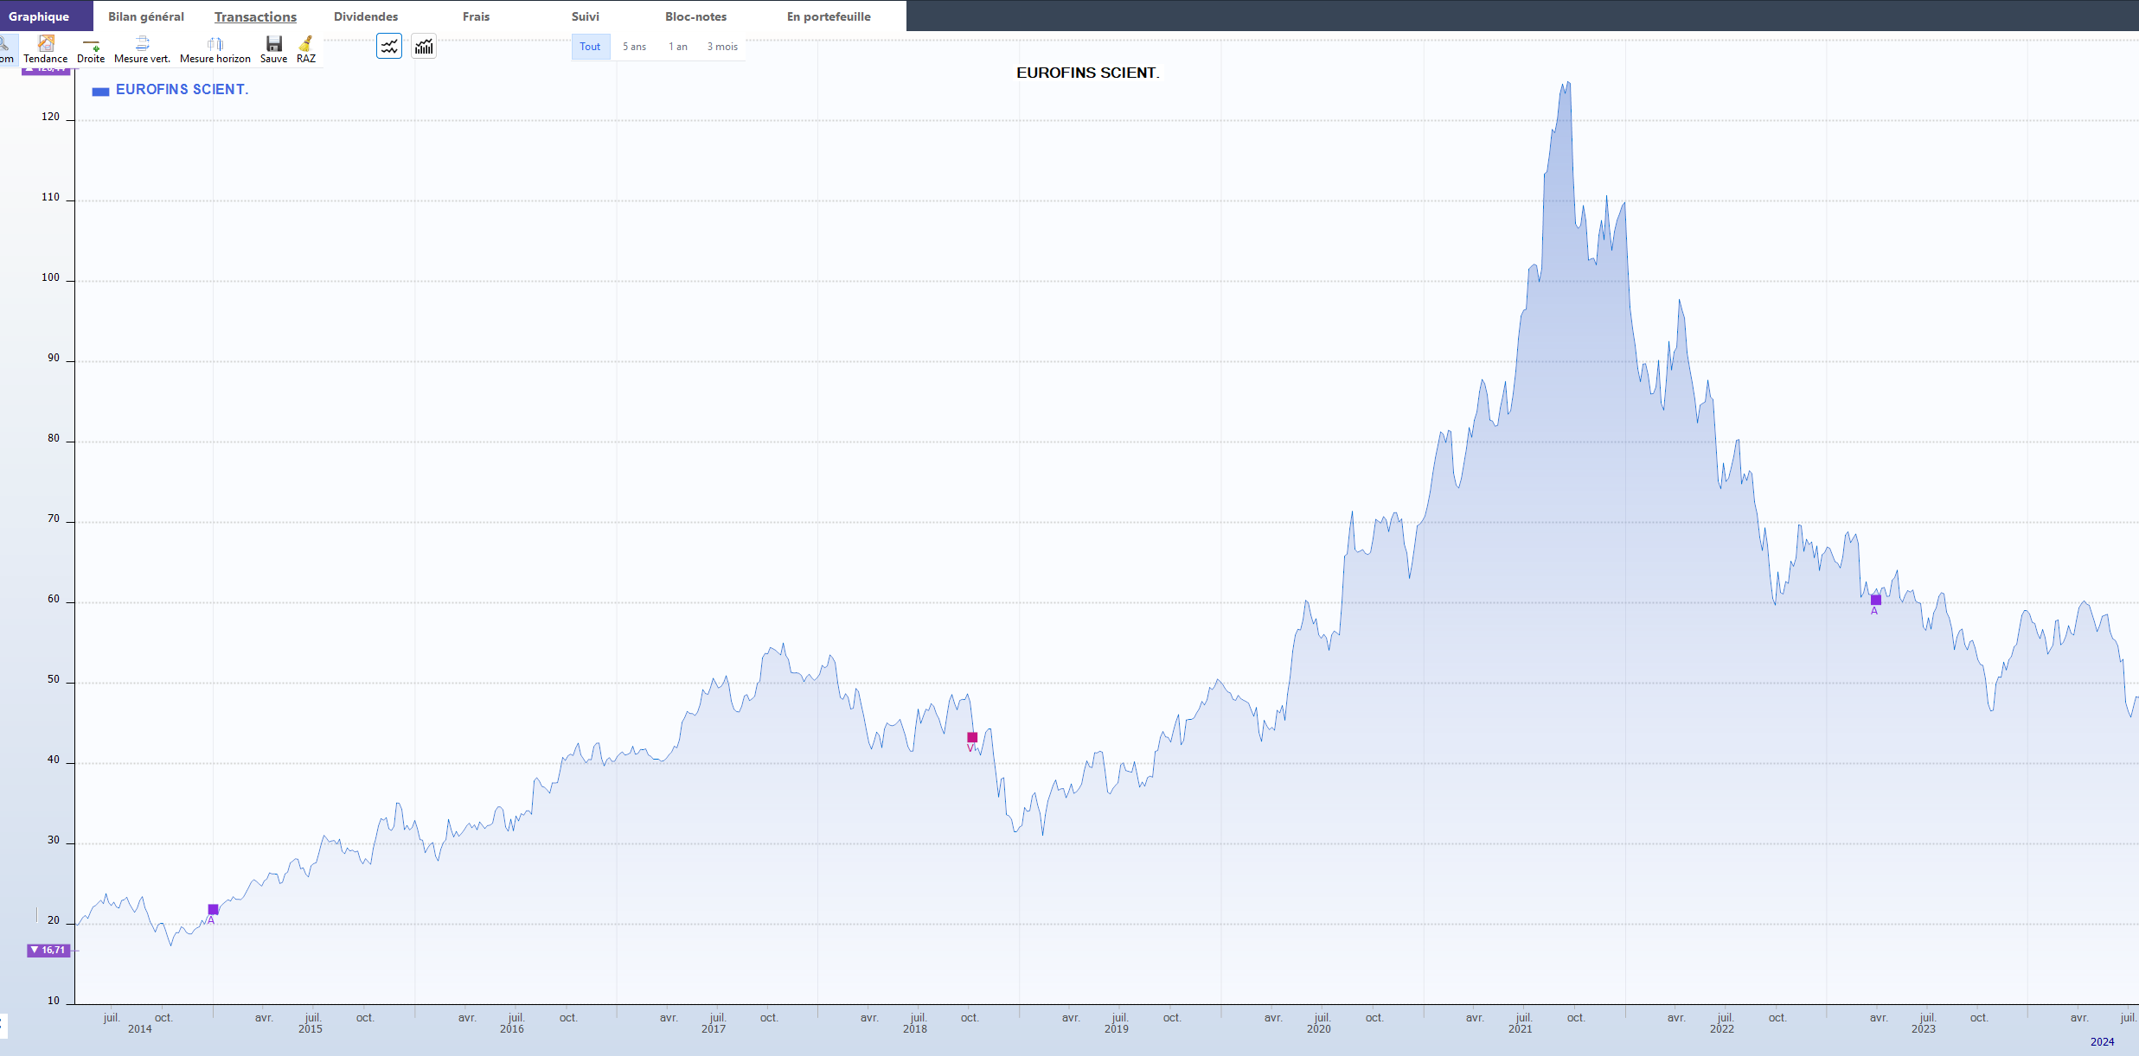The image size is (2139, 1056).
Task: Click the 2018 sale marker V
Action: (972, 737)
